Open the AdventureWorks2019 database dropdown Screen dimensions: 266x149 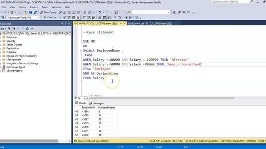pyautogui.click(x=39, y=17)
